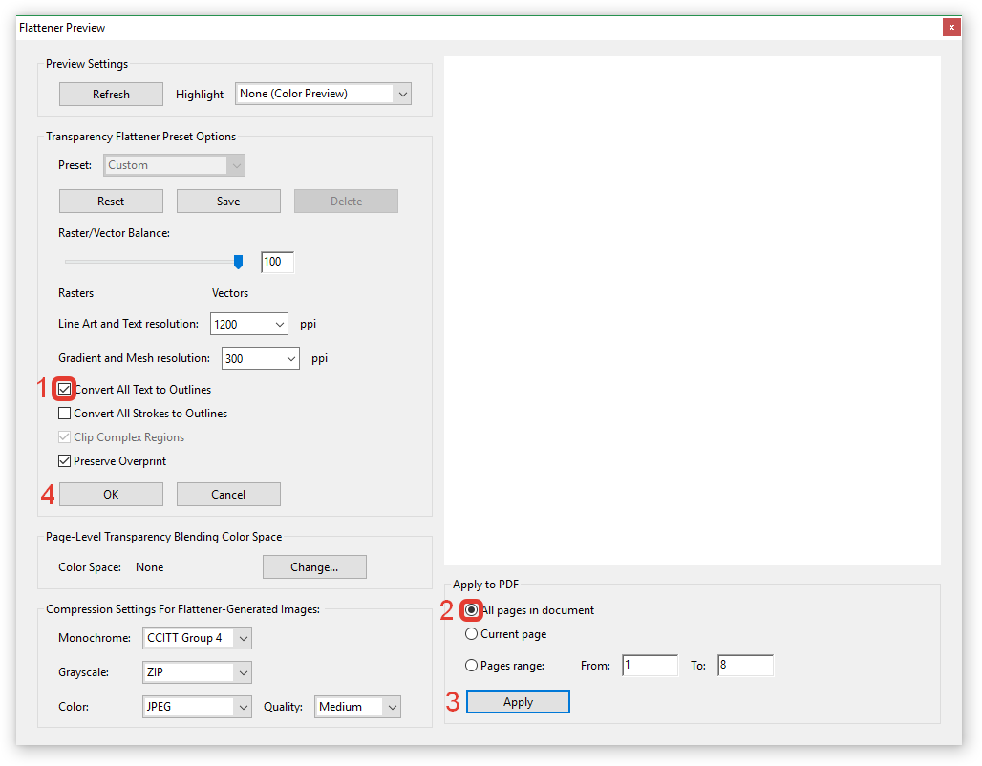
Task: Toggle the Preserve Overprint checkbox
Action: tap(65, 461)
